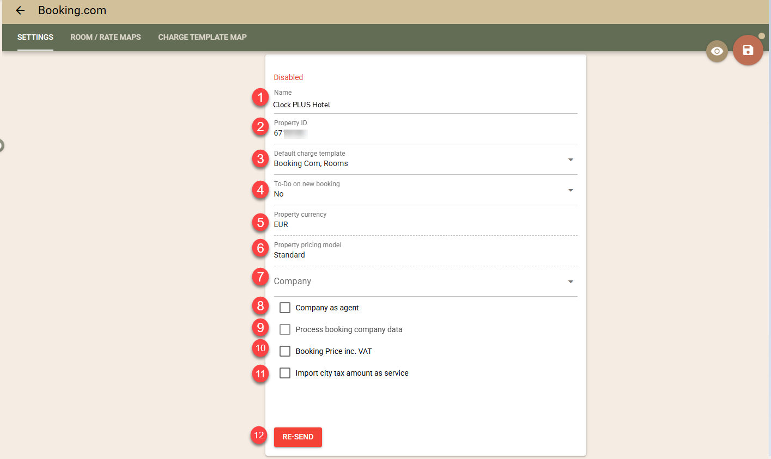
Task: Click the Property pricing model Standard value
Action: 289,255
